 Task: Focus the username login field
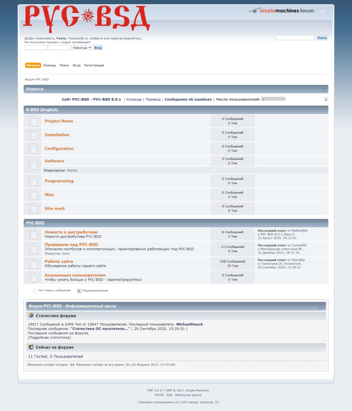36,48
